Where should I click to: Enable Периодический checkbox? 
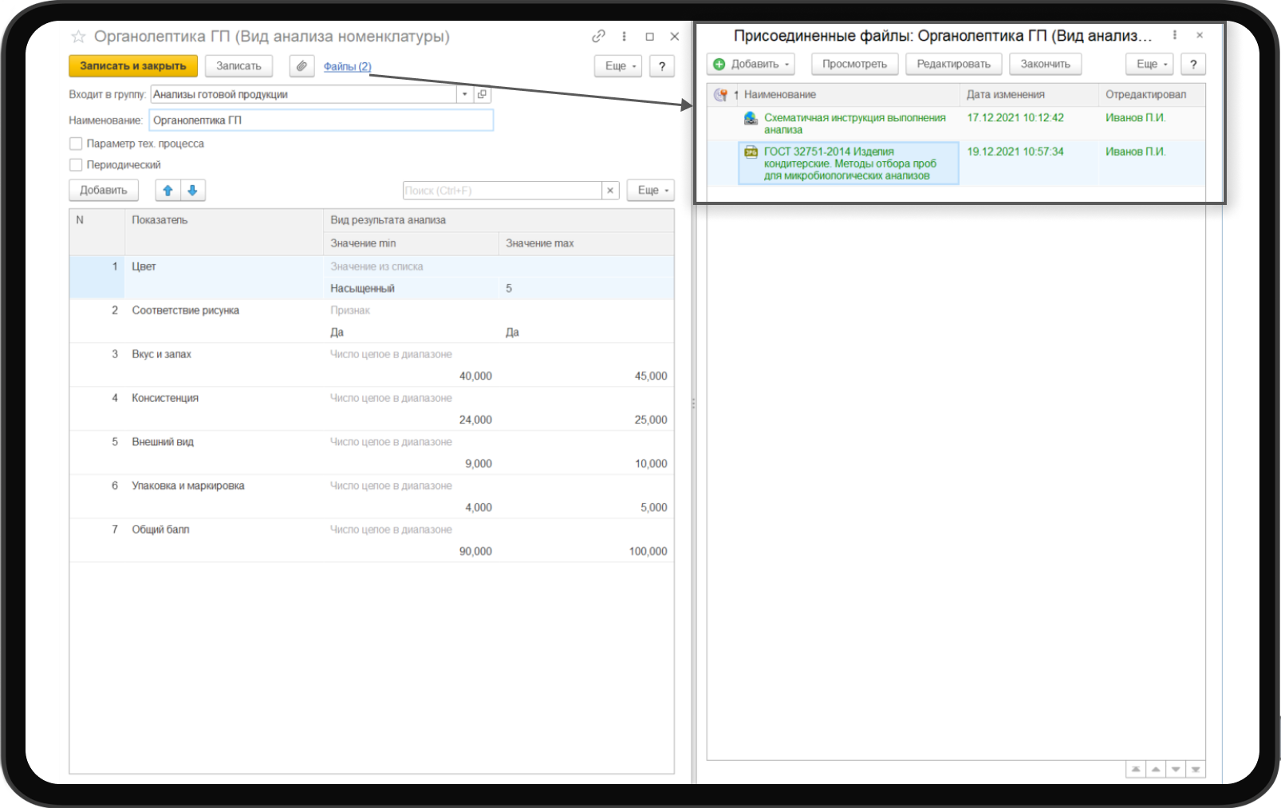[76, 165]
